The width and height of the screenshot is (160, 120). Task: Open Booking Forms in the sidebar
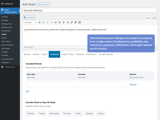[x=7, y=24]
